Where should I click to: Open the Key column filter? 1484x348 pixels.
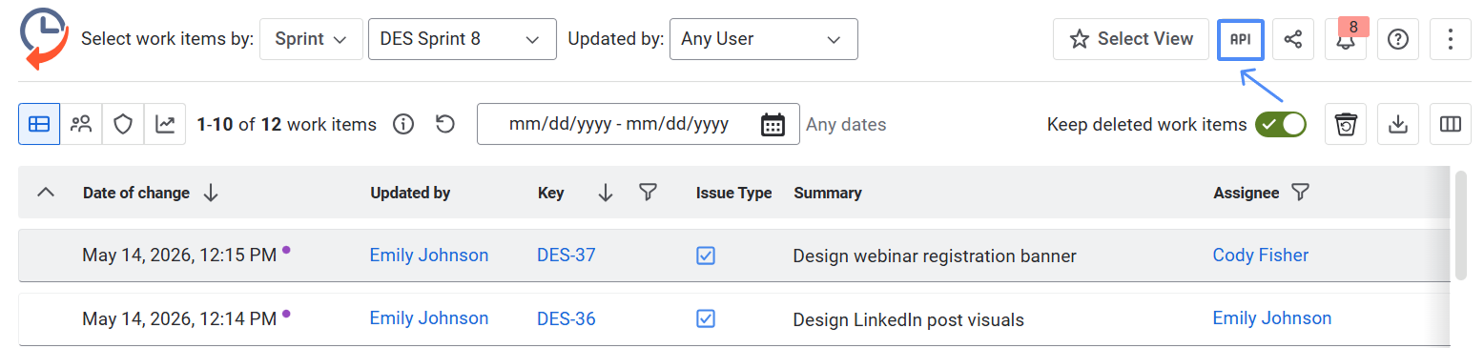(x=649, y=193)
